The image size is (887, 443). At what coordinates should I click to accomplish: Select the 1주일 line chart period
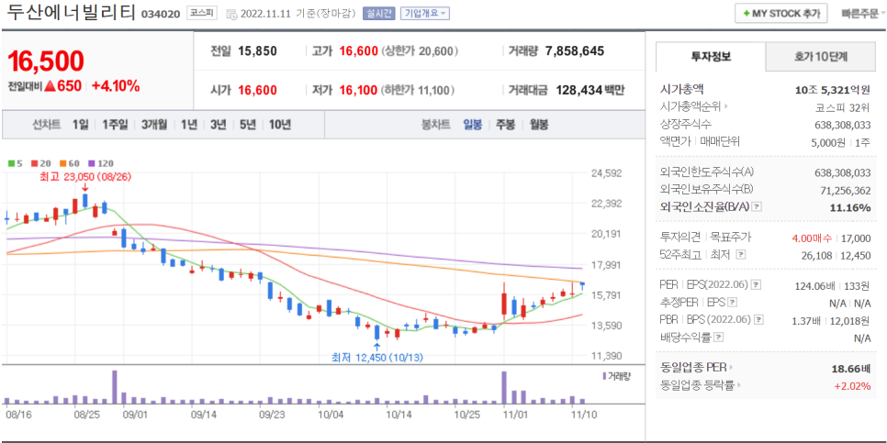(x=115, y=125)
